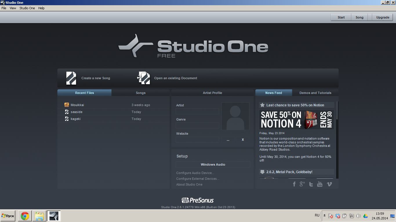Click the kageki song file icon

(x=67, y=119)
